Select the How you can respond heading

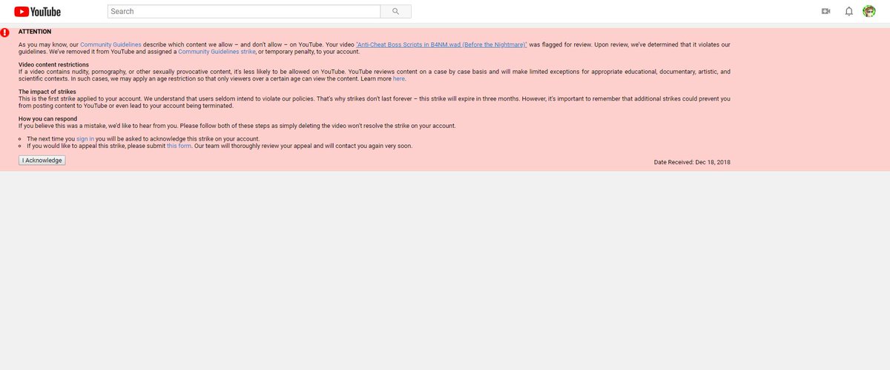pos(48,118)
